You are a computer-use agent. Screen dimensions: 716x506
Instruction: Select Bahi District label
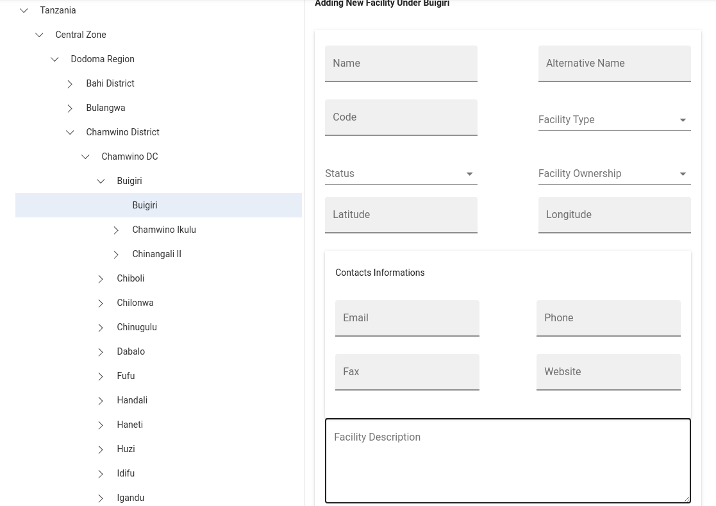pyautogui.click(x=110, y=83)
